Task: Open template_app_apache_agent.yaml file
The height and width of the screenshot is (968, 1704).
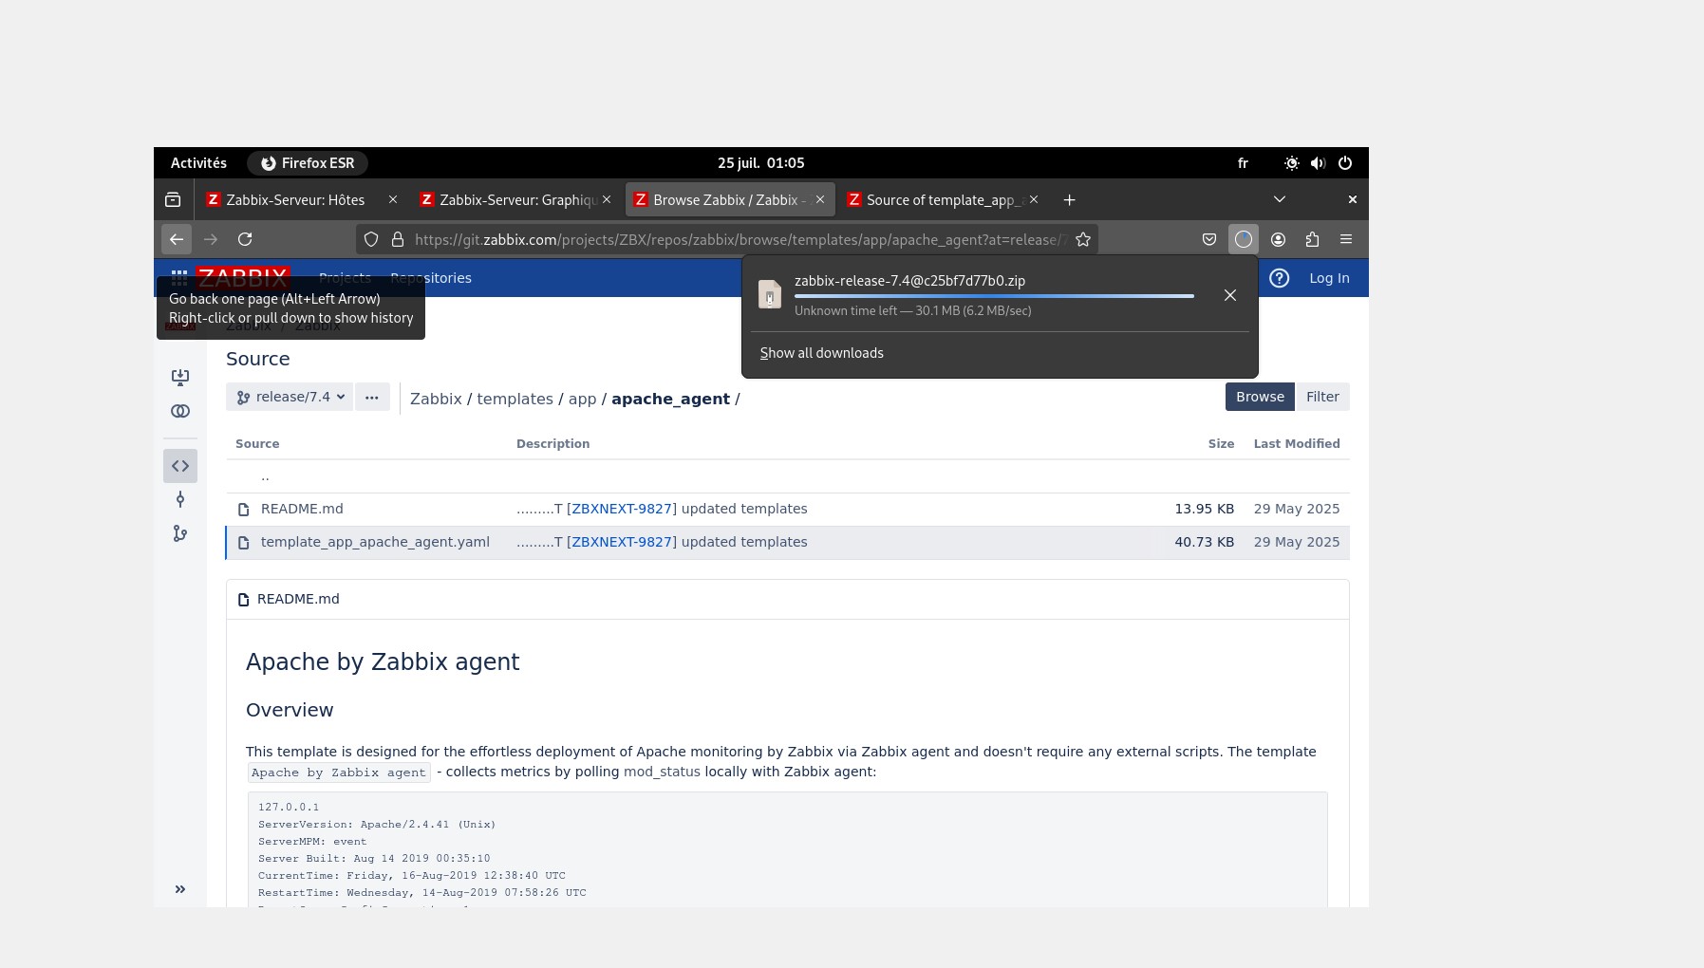Action: 375,542
